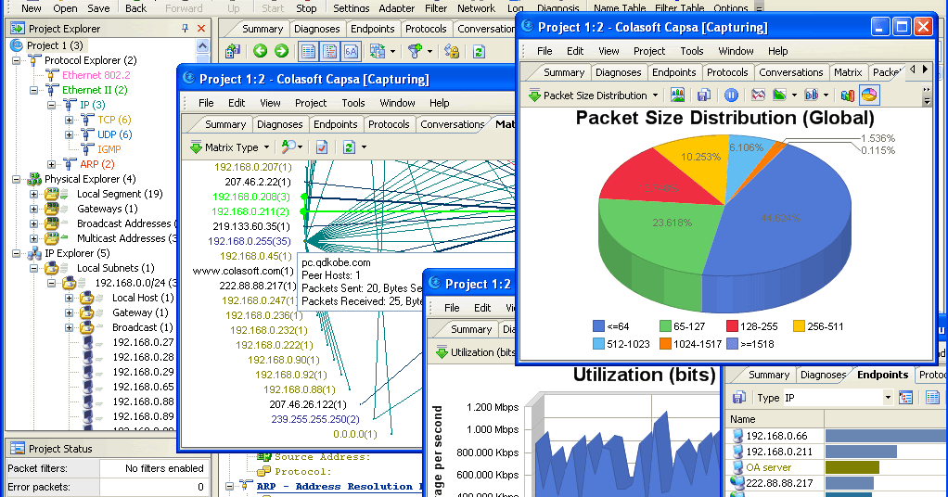Select Gateways (1) in Physical Explorer
The width and height of the screenshot is (948, 497).
(107, 209)
